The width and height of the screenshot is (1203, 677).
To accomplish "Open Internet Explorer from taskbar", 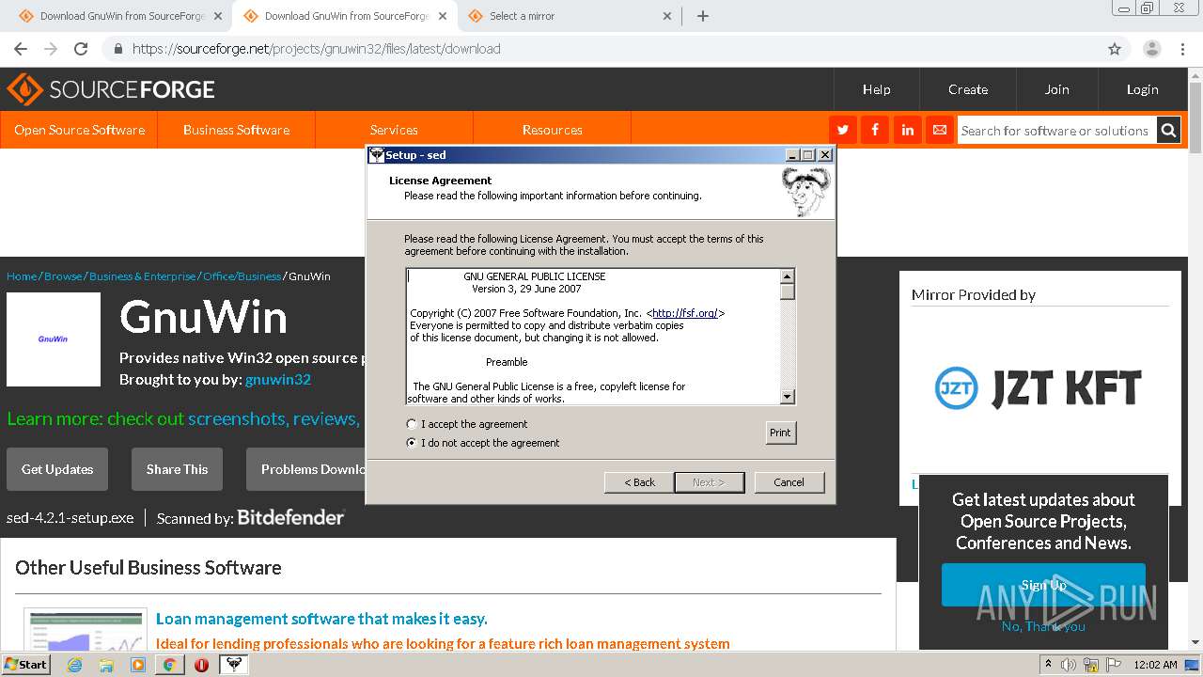I will pyautogui.click(x=74, y=665).
